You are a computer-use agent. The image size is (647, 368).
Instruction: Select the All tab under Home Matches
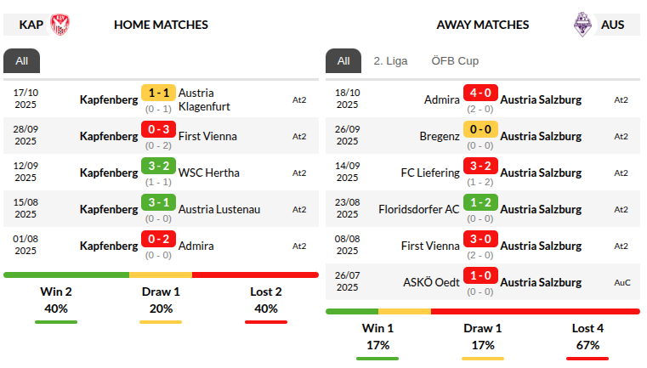point(21,61)
